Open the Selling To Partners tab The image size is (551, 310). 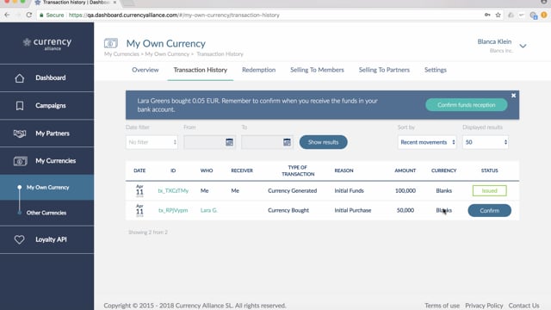click(384, 70)
